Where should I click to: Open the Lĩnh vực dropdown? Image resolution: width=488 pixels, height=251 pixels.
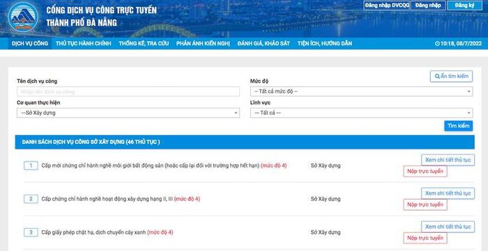(x=362, y=113)
